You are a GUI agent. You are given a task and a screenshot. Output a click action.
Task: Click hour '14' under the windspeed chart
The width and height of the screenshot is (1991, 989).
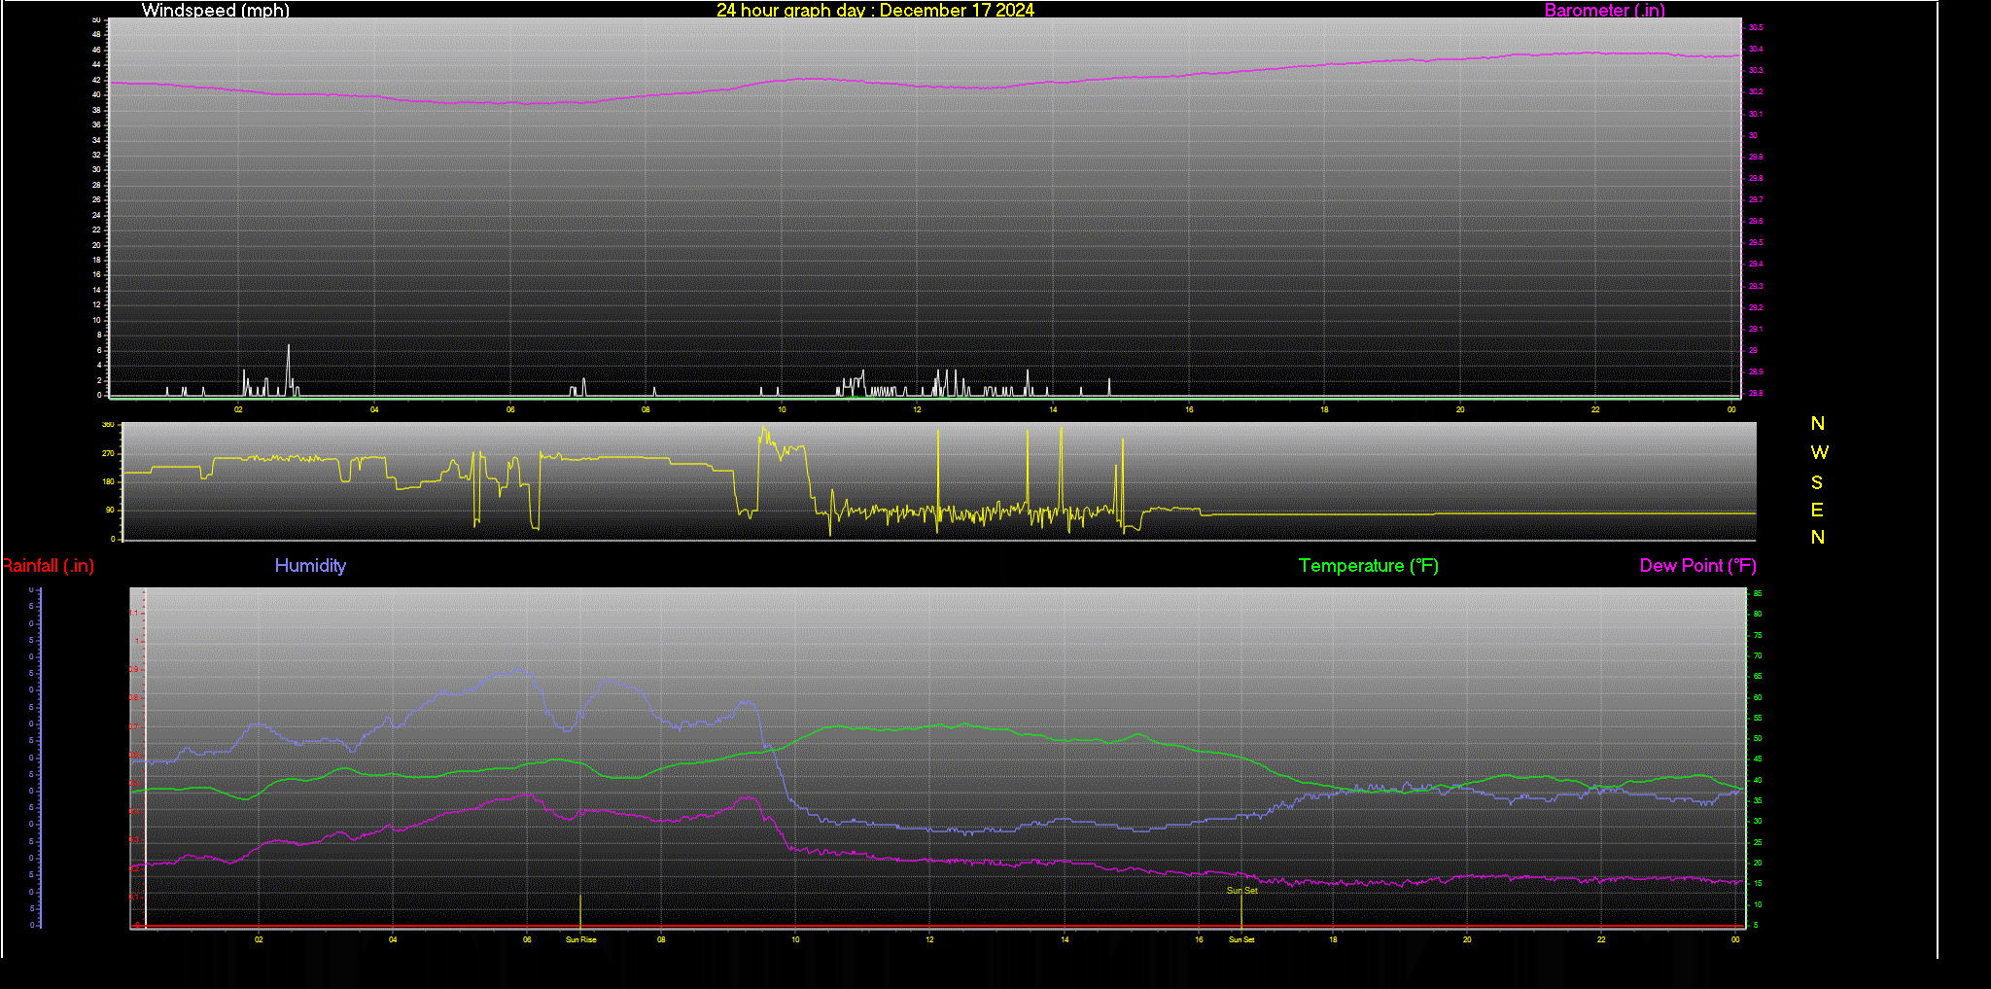[1053, 409]
